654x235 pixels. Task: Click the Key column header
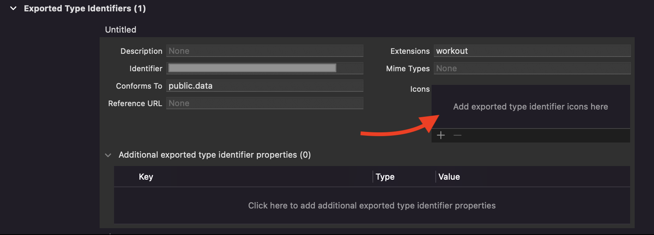click(x=146, y=177)
